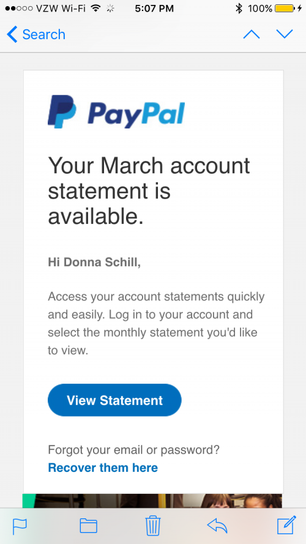Tap the PayPal logo
Image resolution: width=306 pixels, height=544 pixels.
pyautogui.click(x=116, y=112)
